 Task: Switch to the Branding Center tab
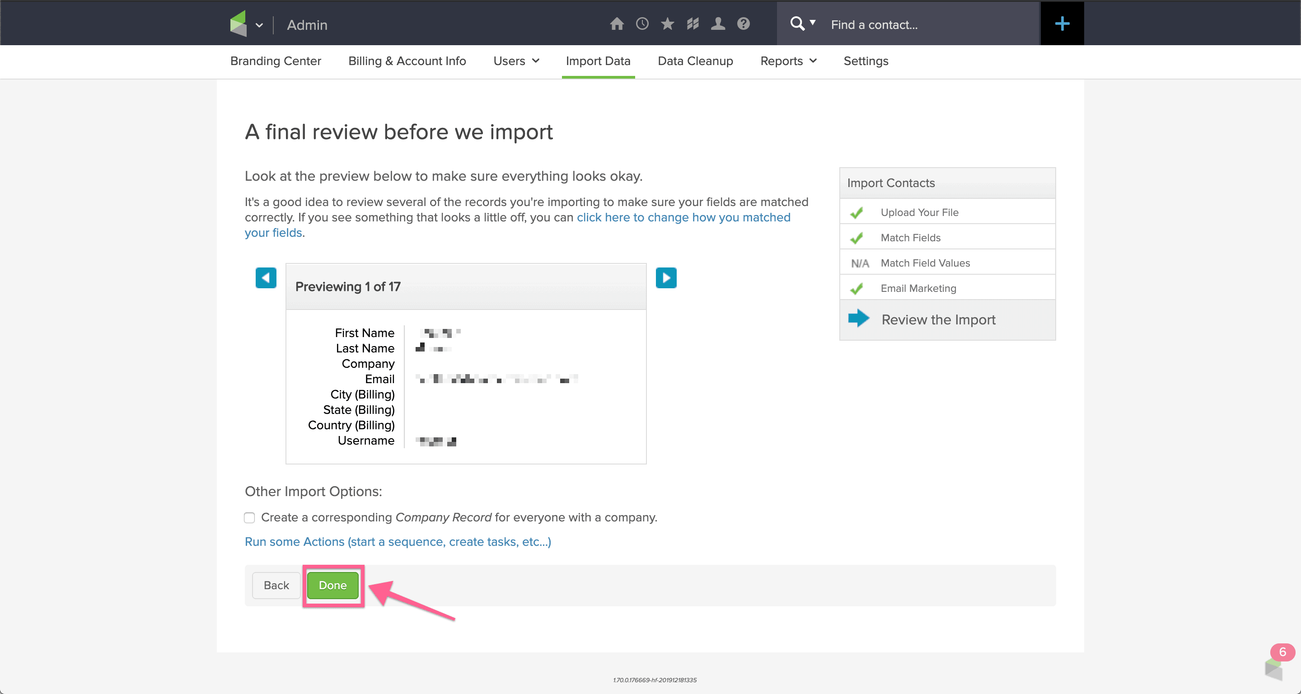tap(276, 61)
